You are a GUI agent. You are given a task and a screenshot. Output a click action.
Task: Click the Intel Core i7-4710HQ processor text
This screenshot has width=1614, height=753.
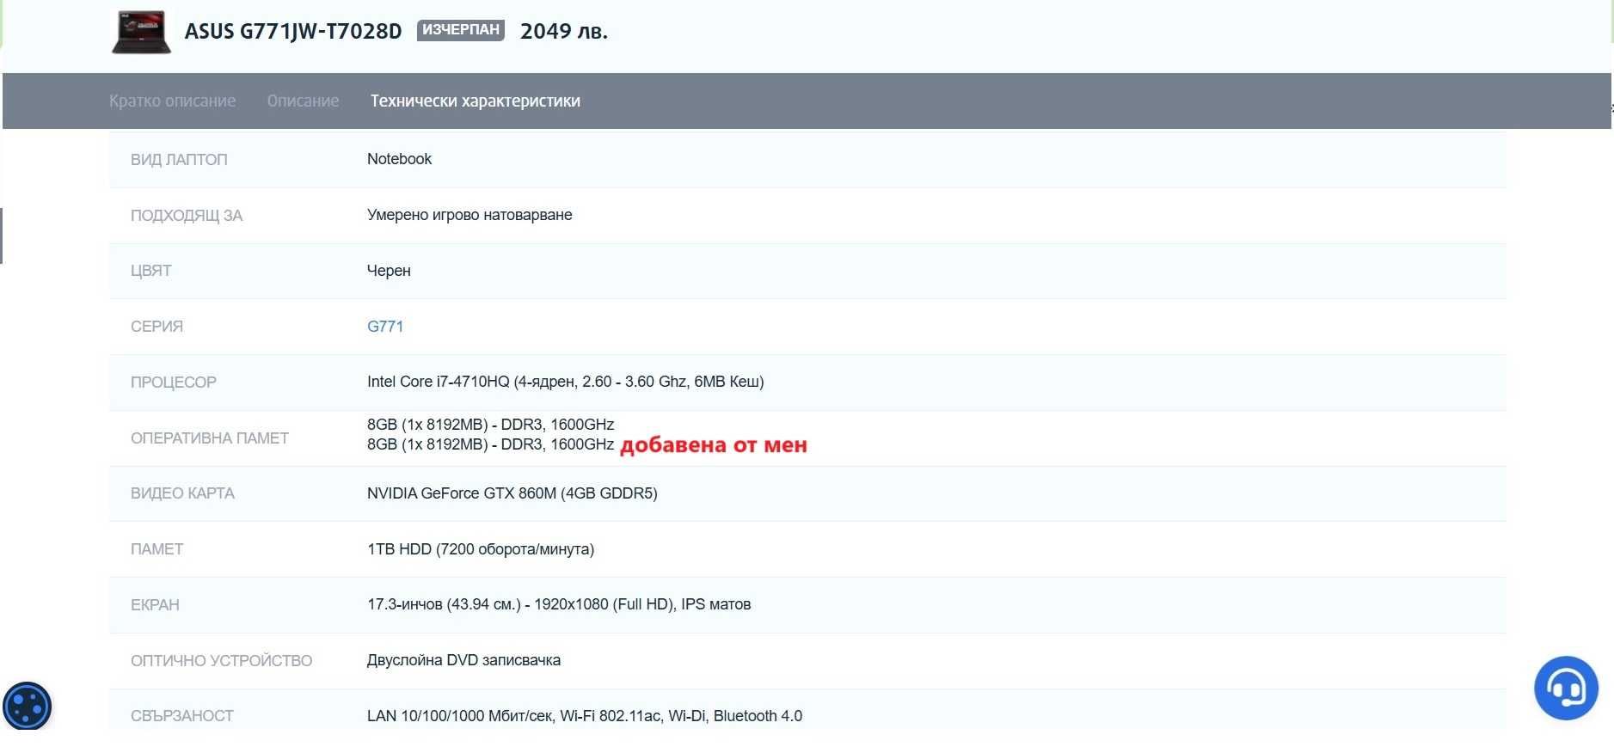tap(566, 382)
